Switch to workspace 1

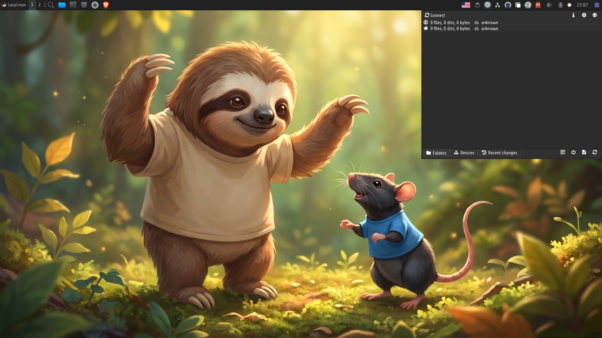[32, 5]
